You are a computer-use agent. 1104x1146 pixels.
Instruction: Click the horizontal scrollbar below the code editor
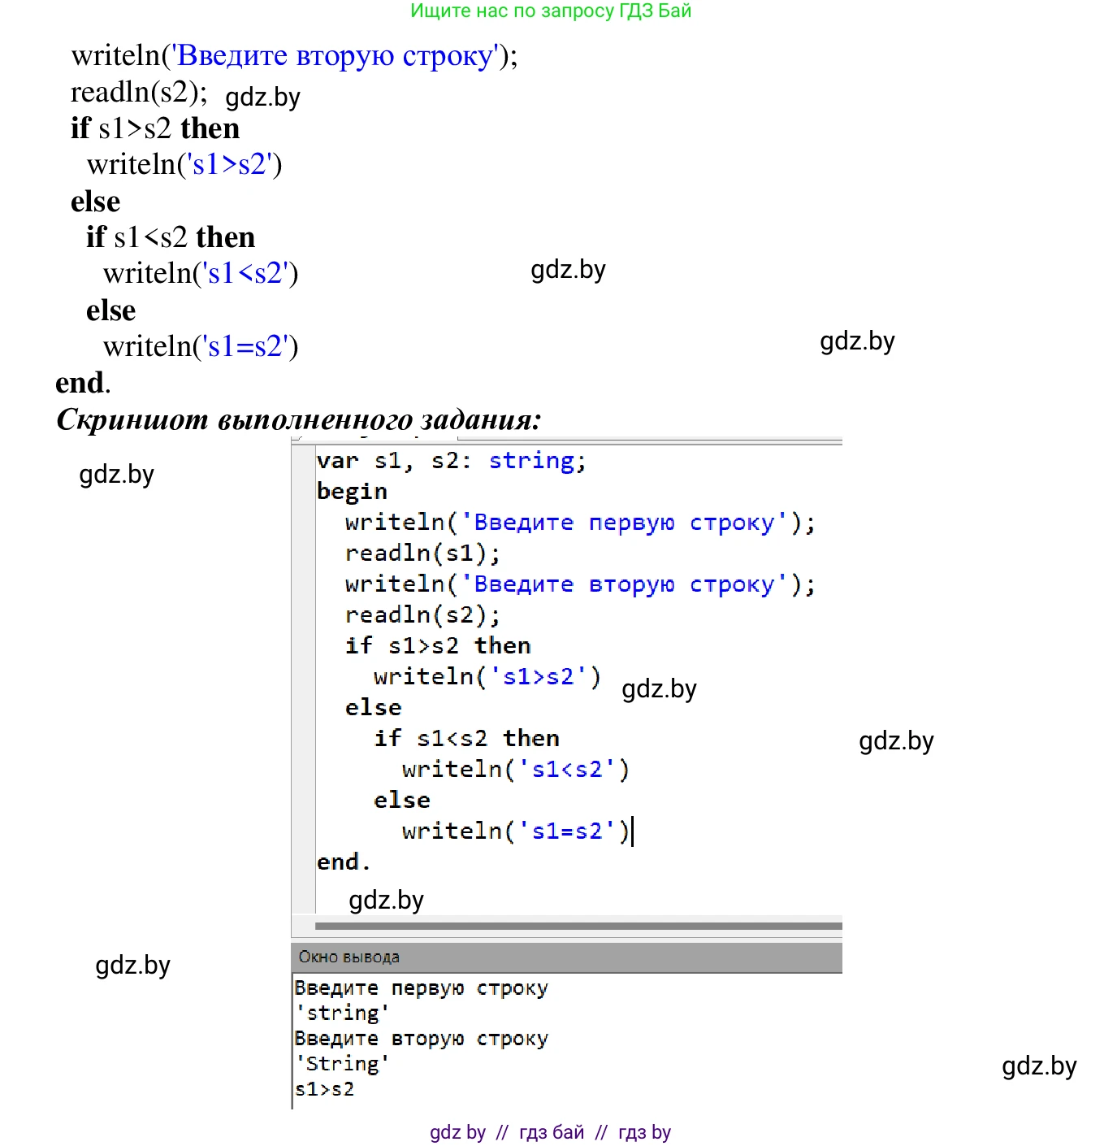click(578, 926)
